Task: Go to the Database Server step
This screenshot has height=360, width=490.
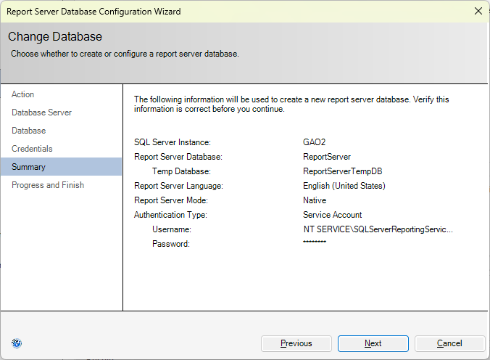Action: [41, 112]
